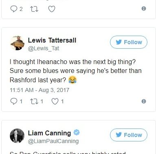Select the Iheanacho tweet text
Image resolution: width=156 pixels, height=154 pixels.
coord(76,71)
